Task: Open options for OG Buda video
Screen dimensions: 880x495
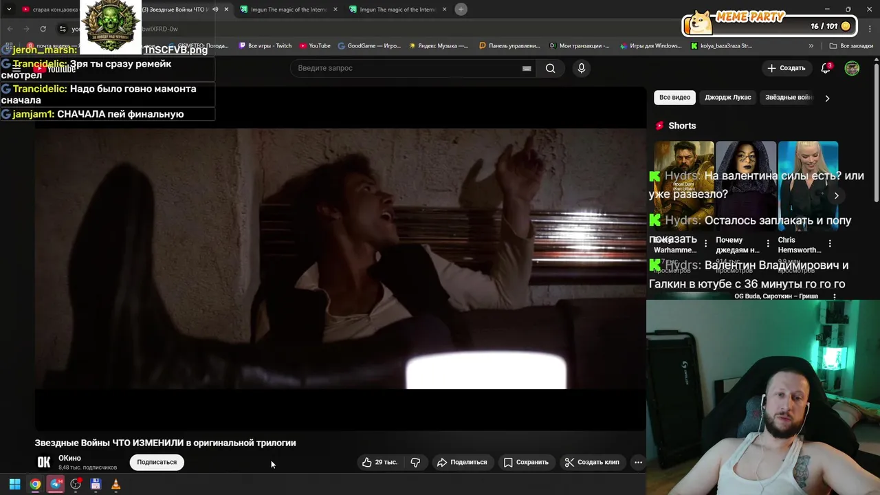Action: click(835, 296)
